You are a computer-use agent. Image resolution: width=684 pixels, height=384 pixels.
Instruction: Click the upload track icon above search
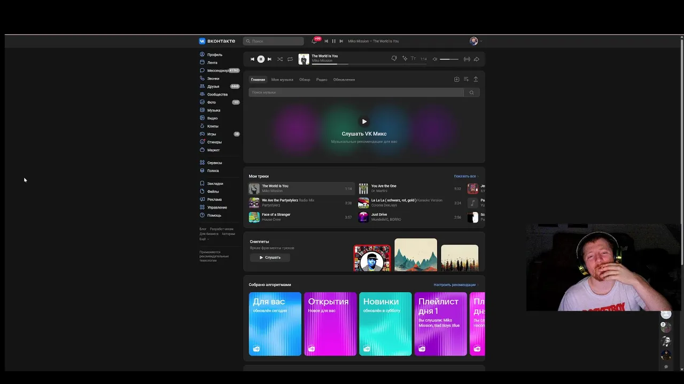click(476, 79)
